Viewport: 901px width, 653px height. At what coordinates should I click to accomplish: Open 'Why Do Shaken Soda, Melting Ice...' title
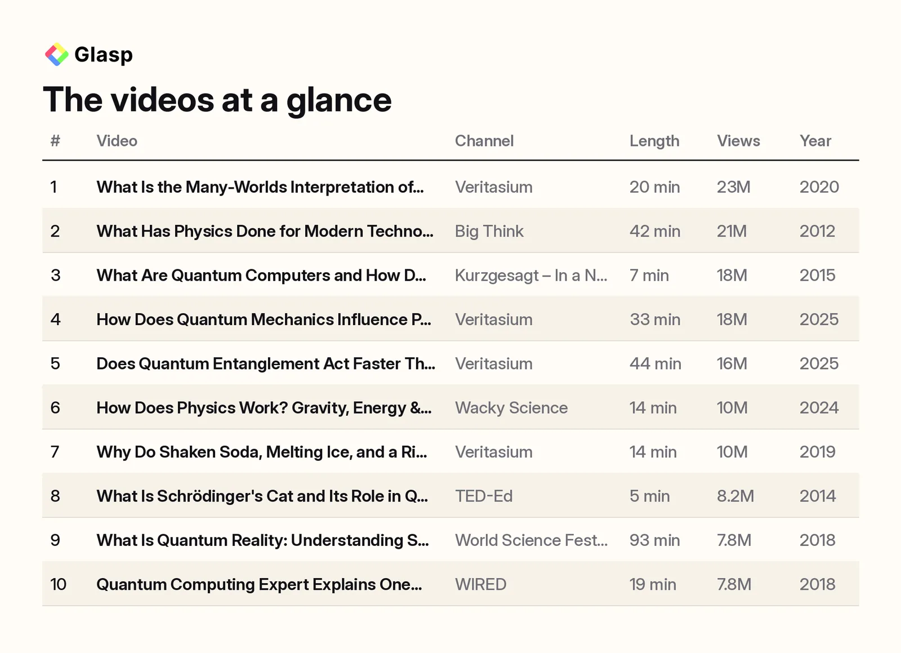[x=262, y=452]
